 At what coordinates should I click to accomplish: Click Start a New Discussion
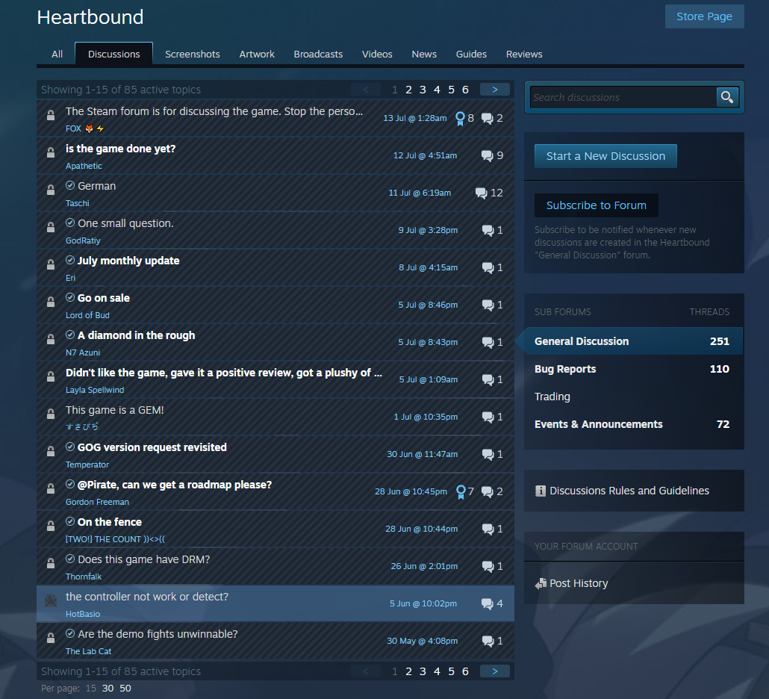(x=605, y=156)
